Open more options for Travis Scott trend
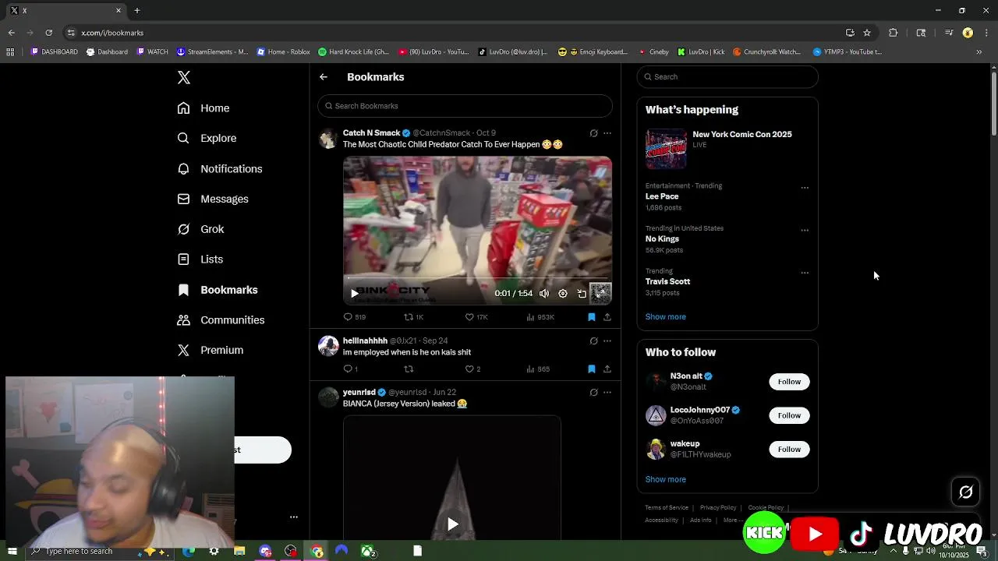The image size is (998, 561). pos(805,273)
